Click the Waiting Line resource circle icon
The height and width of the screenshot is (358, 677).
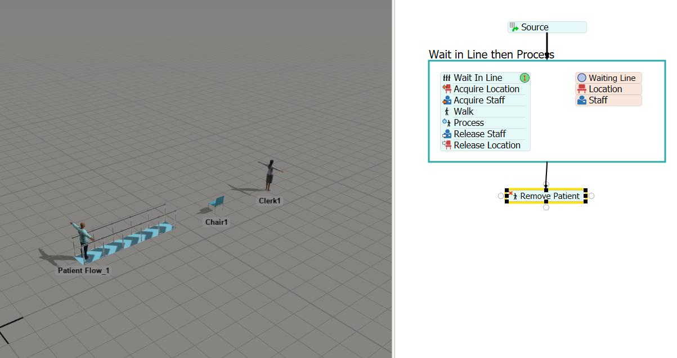tap(582, 78)
